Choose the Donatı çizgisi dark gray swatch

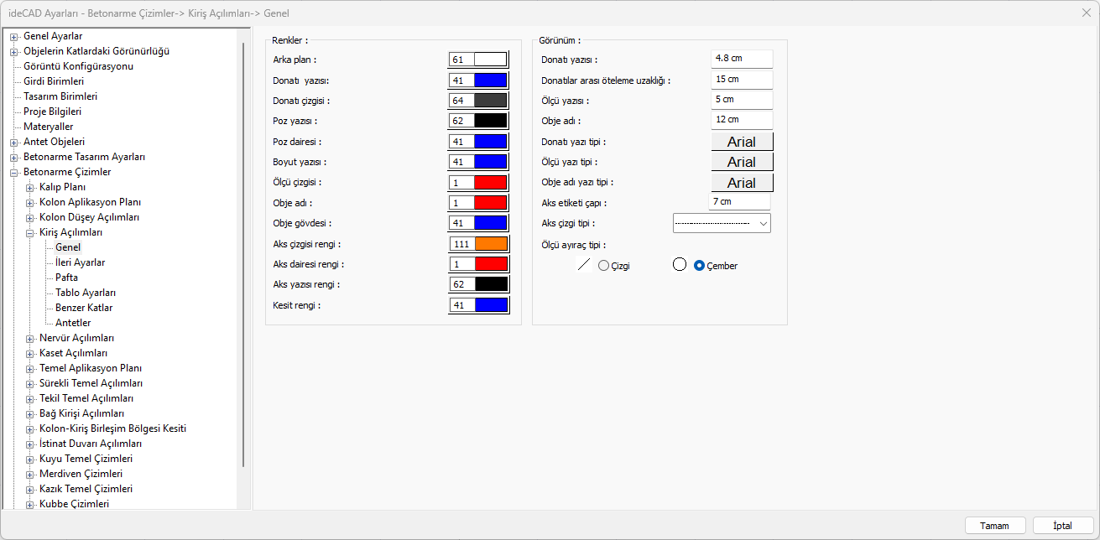coord(490,101)
